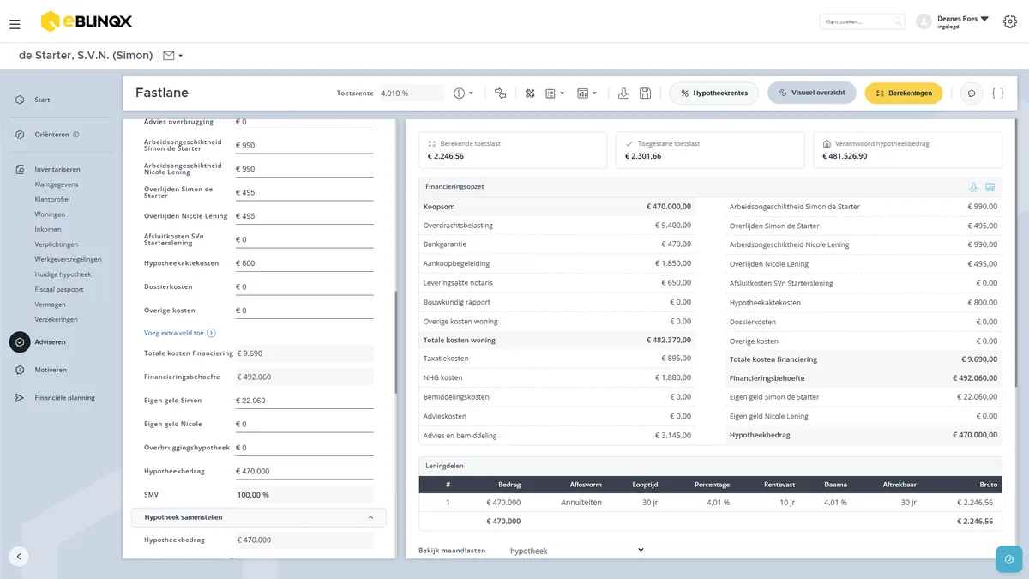Open the hamburger main menu
The image size is (1029, 579).
click(x=15, y=24)
